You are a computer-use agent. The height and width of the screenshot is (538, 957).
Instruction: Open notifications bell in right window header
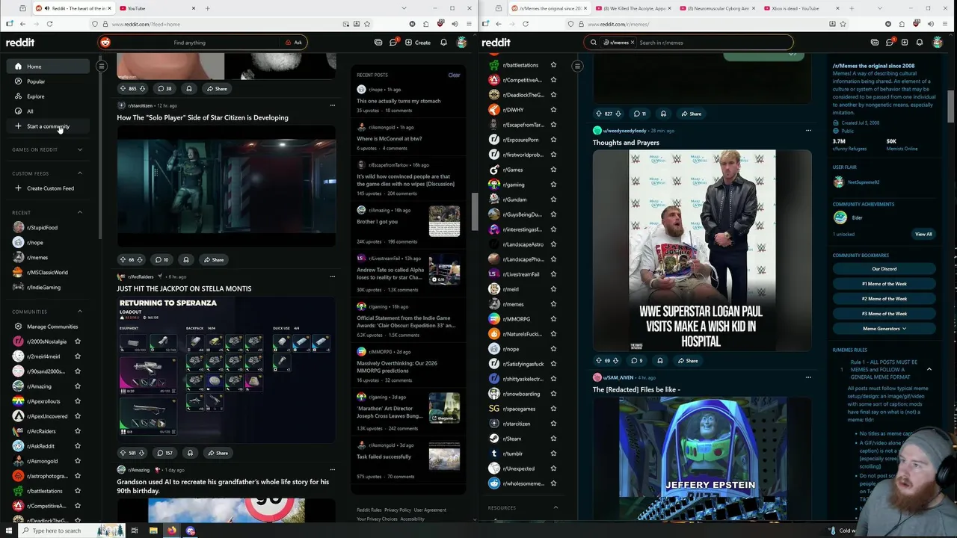click(x=920, y=43)
